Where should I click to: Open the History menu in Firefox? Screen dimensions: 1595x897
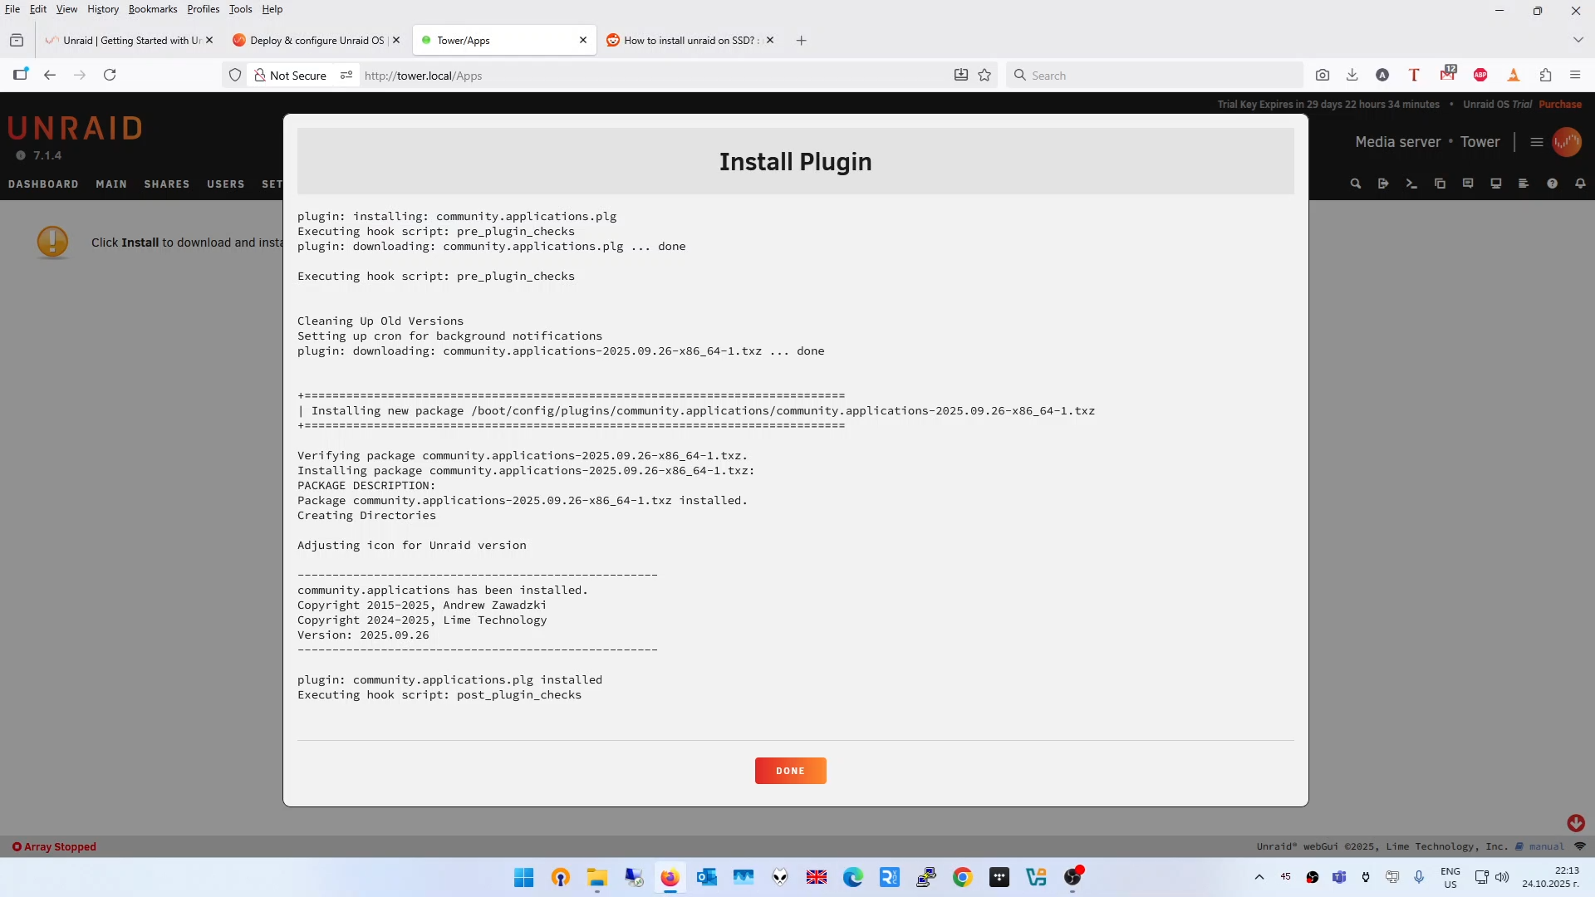pos(102,9)
